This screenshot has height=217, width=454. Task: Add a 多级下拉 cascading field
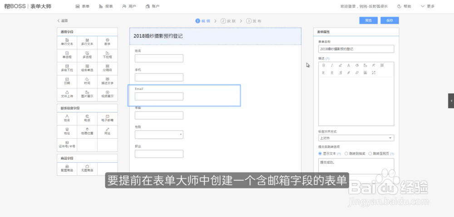67,68
